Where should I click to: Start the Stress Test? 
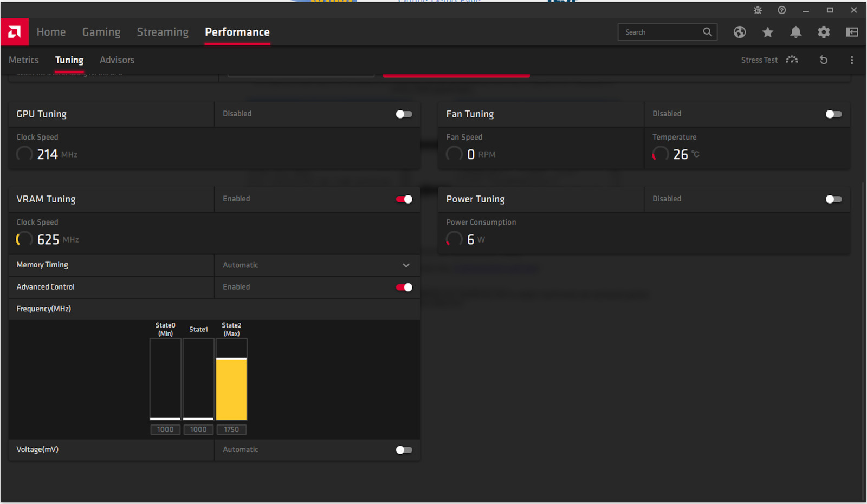click(x=769, y=60)
